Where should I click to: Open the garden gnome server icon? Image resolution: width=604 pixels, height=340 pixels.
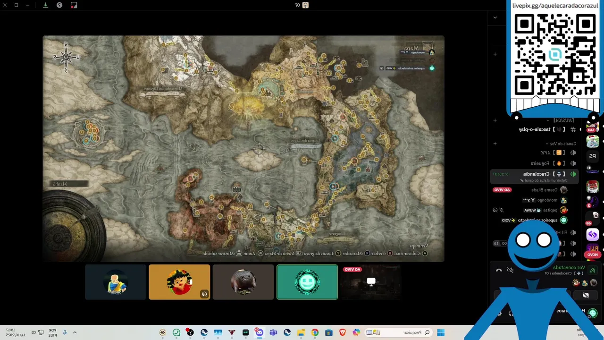click(593, 187)
